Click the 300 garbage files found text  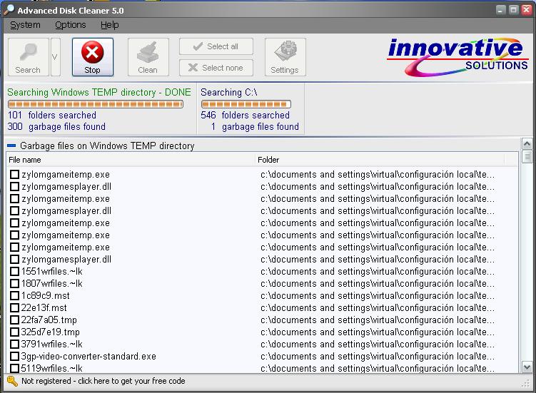56,127
